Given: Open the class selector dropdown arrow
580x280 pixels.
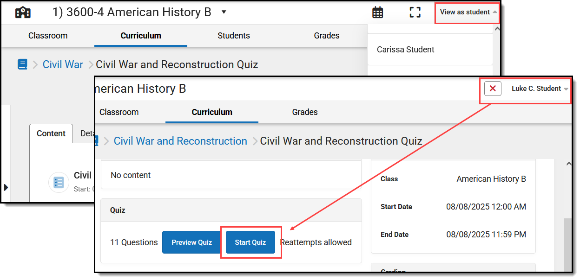Looking at the screenshot, I should click(224, 12).
